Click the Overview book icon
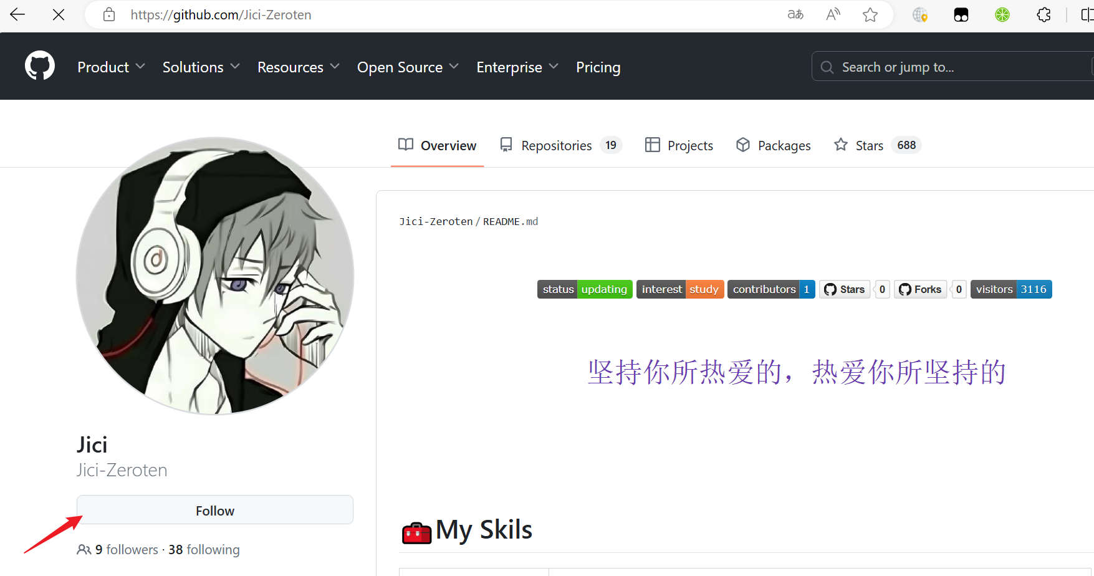The width and height of the screenshot is (1094, 576). 406,145
